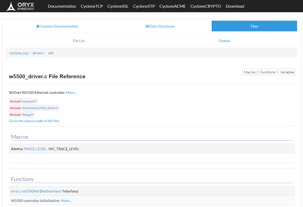Click the Functions section heading

click(22, 179)
